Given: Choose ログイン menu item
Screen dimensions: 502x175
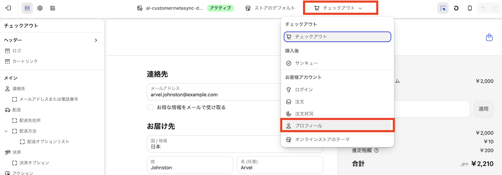Looking at the screenshot, I should click(337, 90).
